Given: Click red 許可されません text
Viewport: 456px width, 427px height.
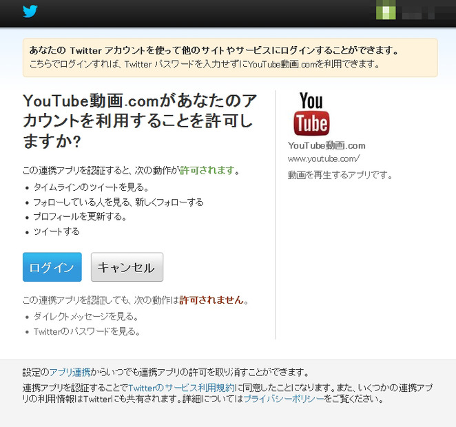Looking at the screenshot, I should point(211,300).
